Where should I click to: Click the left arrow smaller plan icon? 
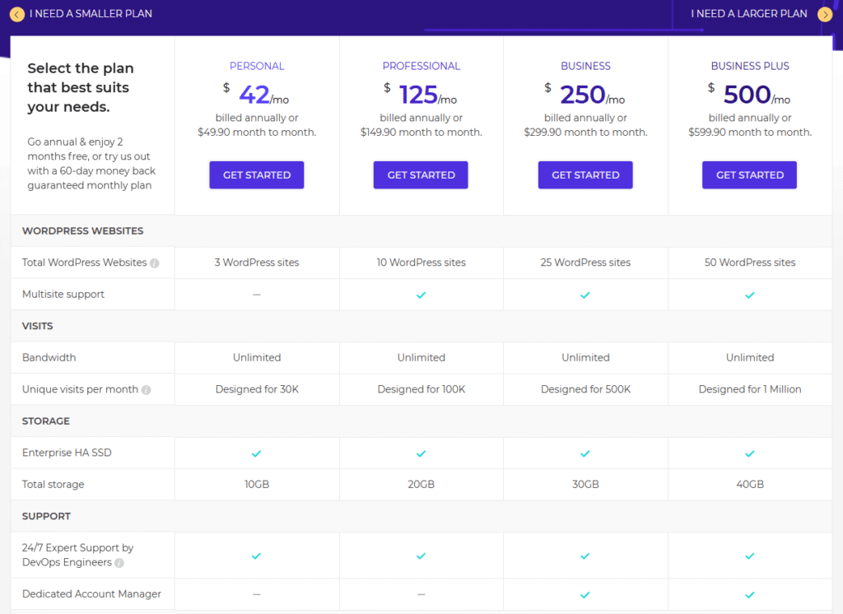click(17, 15)
